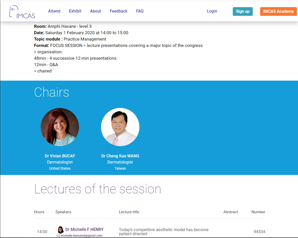Go to the Feedback page
This screenshot has width=298, height=238.
click(x=119, y=11)
